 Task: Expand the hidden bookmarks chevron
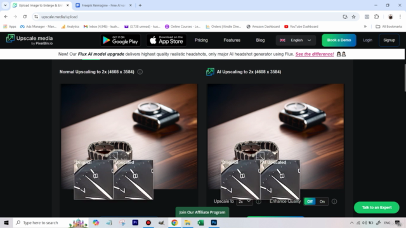coord(365,27)
